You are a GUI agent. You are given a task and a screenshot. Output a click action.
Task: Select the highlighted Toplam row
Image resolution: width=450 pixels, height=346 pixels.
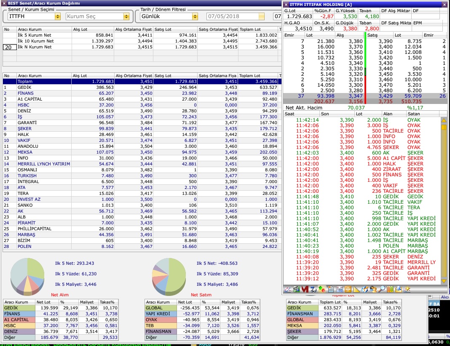[x=142, y=81]
